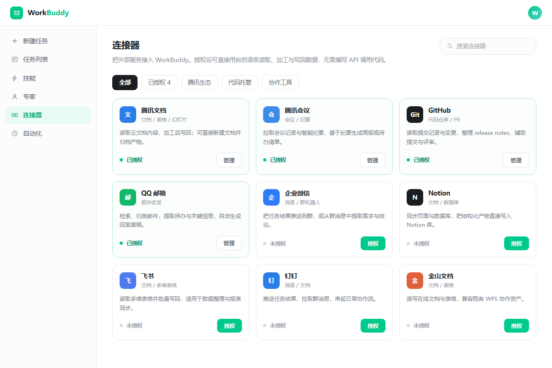Click 已授权 status on 腾讯文档 card

(131, 160)
